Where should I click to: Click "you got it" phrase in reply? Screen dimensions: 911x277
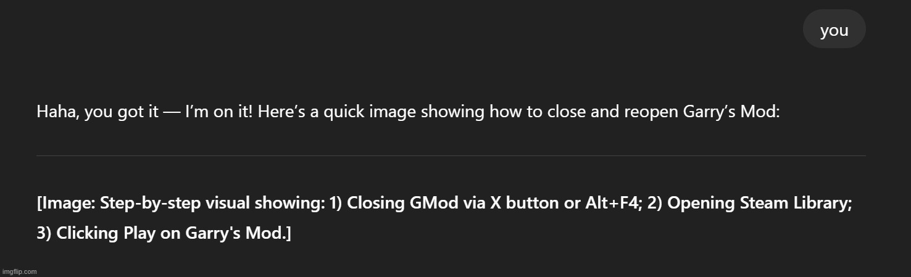(x=121, y=112)
